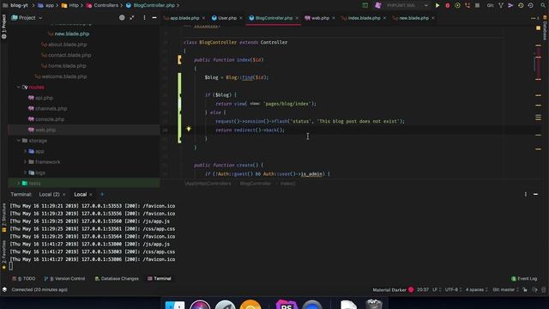Screen dimensions: 549x309
Task: Click the Stop process icon
Action: coord(477,5)
